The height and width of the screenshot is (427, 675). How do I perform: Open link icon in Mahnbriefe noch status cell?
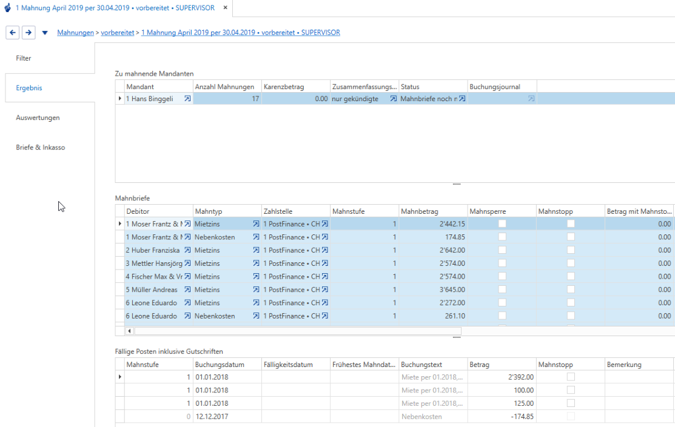point(462,99)
